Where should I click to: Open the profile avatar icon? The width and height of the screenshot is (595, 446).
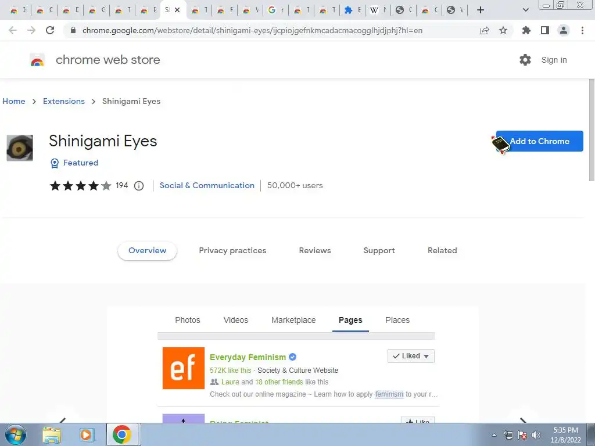tap(564, 30)
